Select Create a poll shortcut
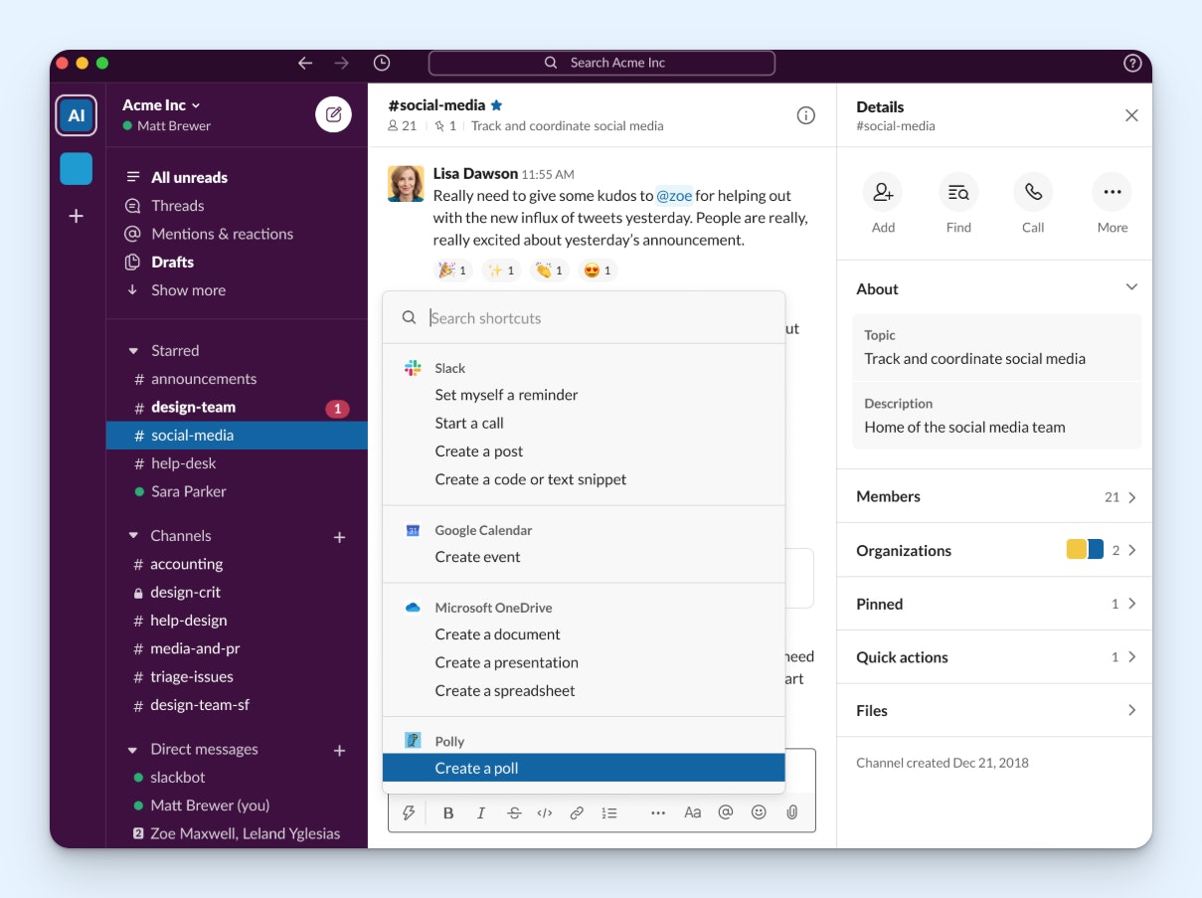 click(584, 768)
